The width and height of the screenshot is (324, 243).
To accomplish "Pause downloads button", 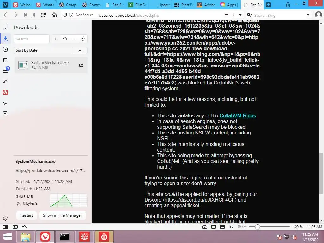I will 56,39.
